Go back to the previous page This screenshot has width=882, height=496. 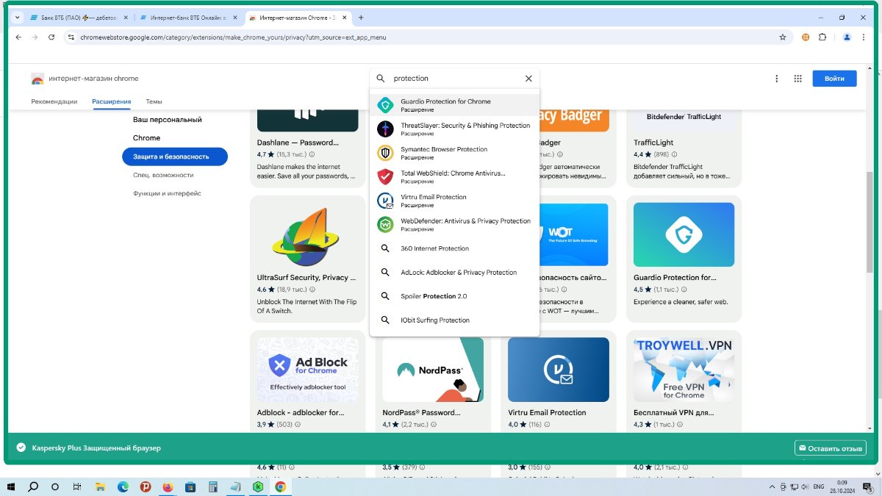pos(18,37)
